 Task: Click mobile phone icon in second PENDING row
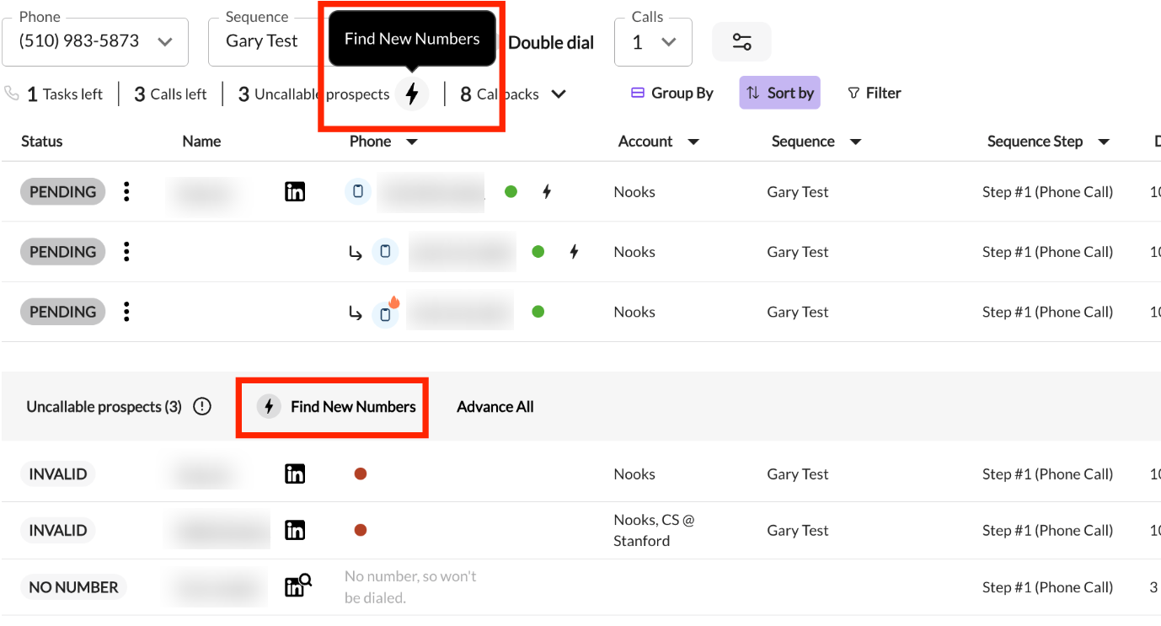point(386,251)
